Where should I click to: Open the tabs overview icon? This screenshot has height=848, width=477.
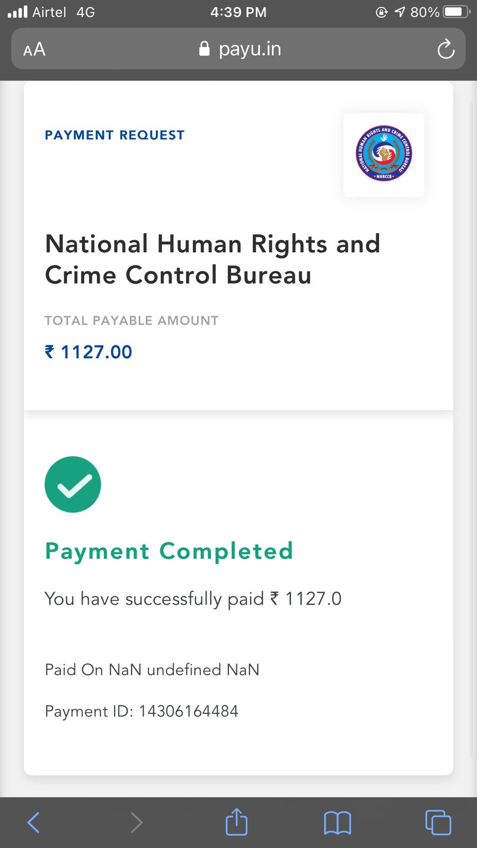pos(438,823)
